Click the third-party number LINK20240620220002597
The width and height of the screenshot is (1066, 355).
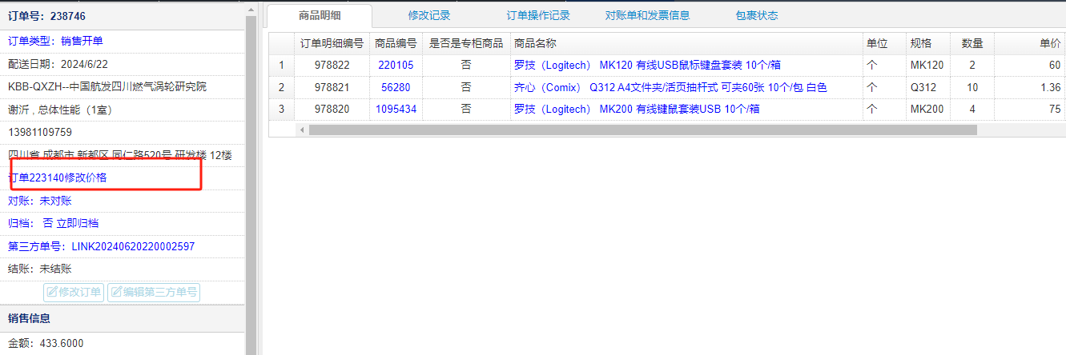133,246
